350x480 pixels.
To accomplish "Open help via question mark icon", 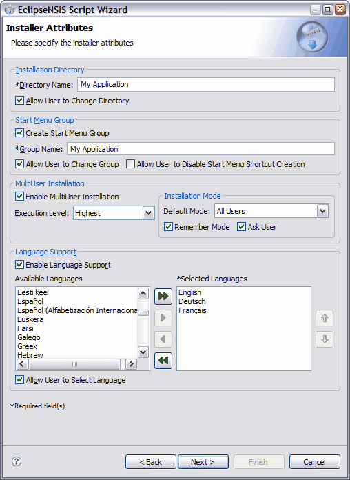I will [17, 461].
